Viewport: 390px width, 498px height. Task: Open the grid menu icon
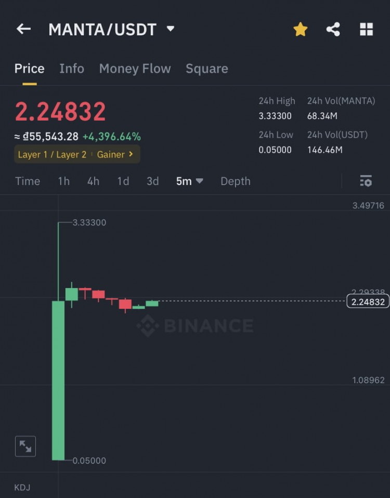(x=367, y=30)
